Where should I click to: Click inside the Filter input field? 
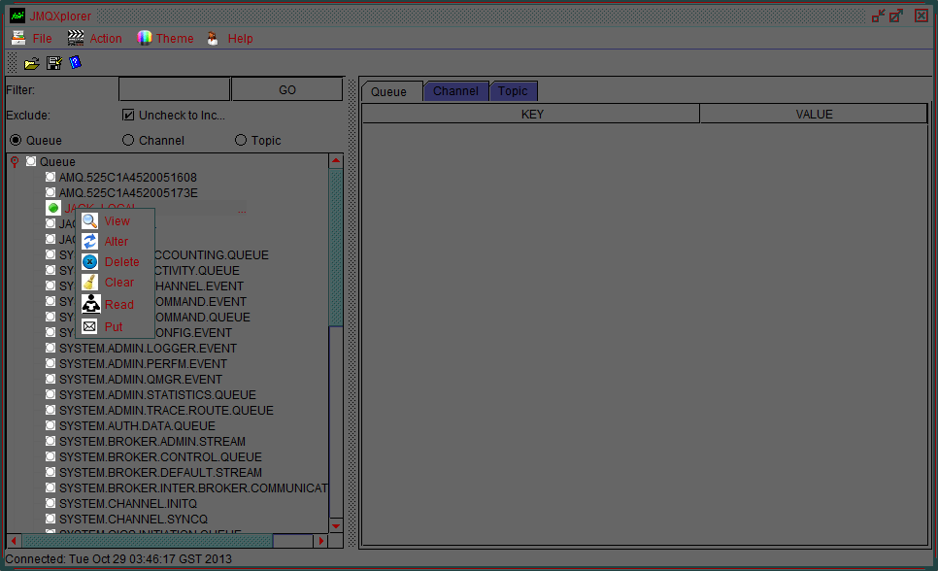(x=173, y=87)
